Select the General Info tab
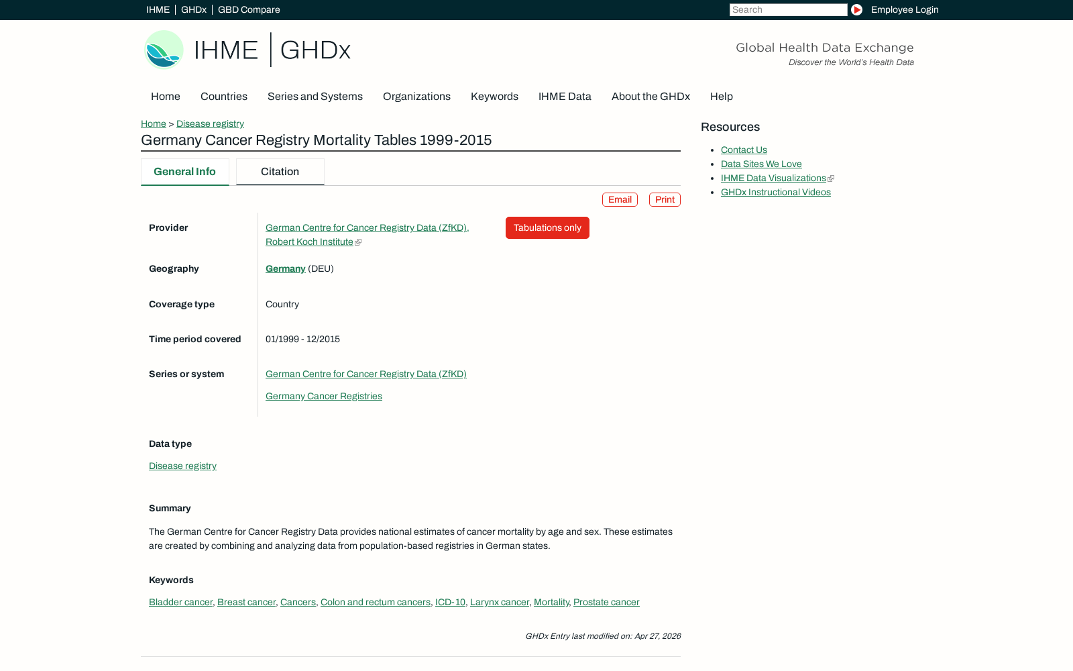The height and width of the screenshot is (671, 1073). 185,172
